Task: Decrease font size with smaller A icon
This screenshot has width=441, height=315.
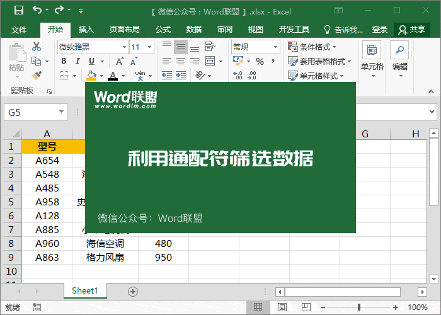Action: pyautogui.click(x=134, y=61)
